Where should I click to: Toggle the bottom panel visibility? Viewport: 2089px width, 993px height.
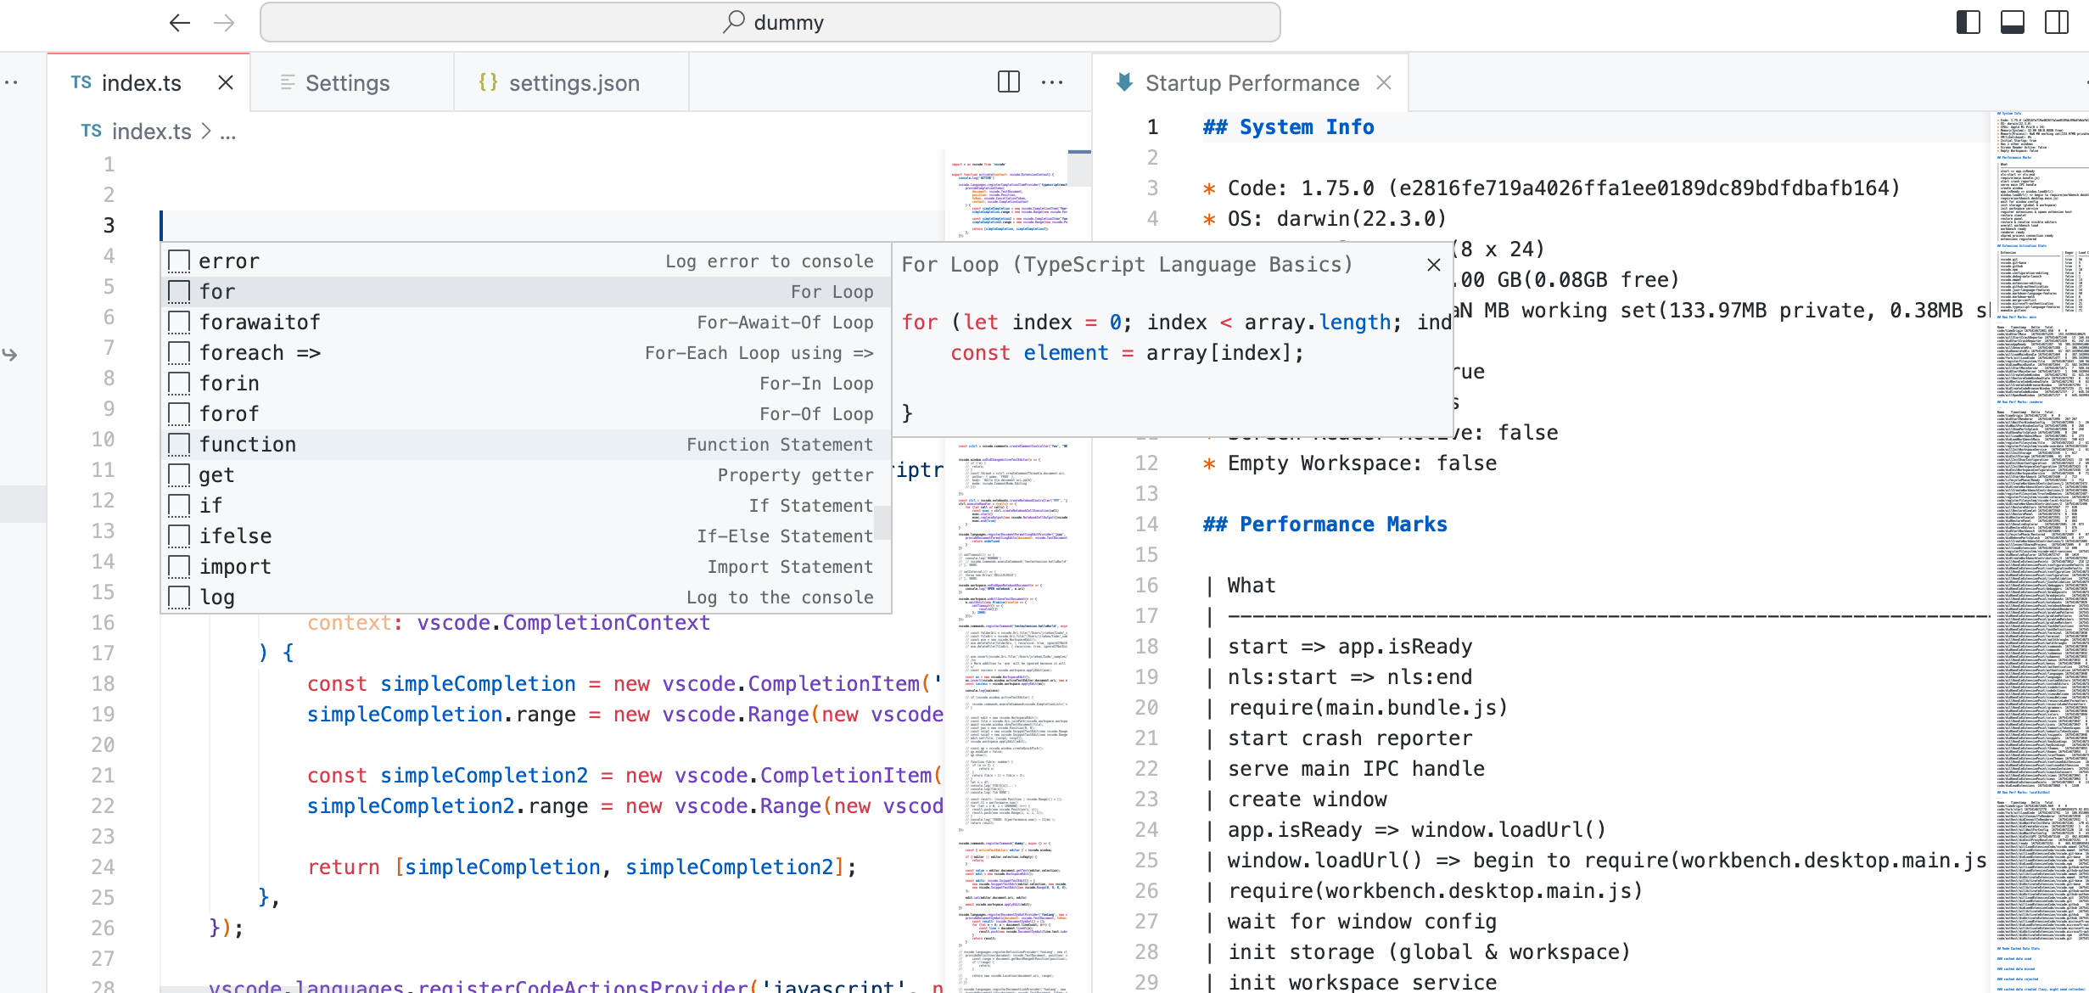[x=2012, y=22]
